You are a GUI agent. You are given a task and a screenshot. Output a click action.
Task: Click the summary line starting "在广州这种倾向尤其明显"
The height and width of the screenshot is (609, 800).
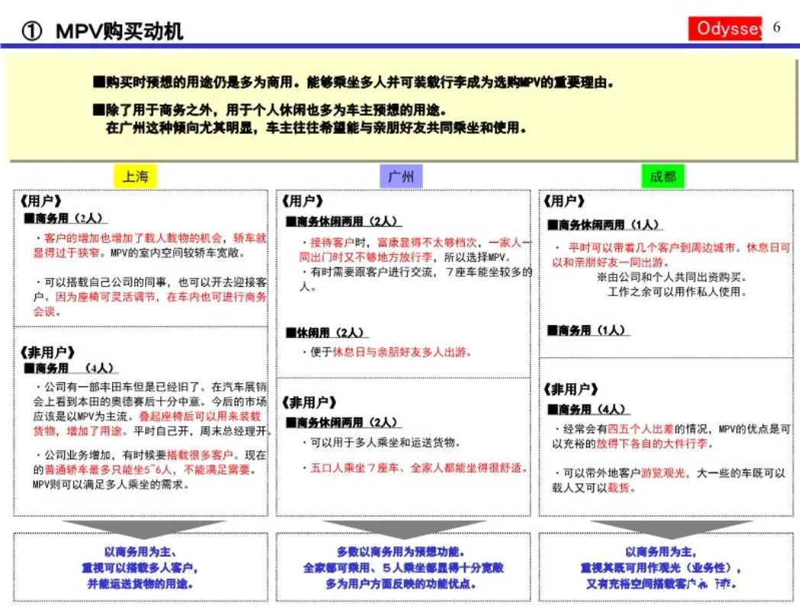[x=316, y=127]
